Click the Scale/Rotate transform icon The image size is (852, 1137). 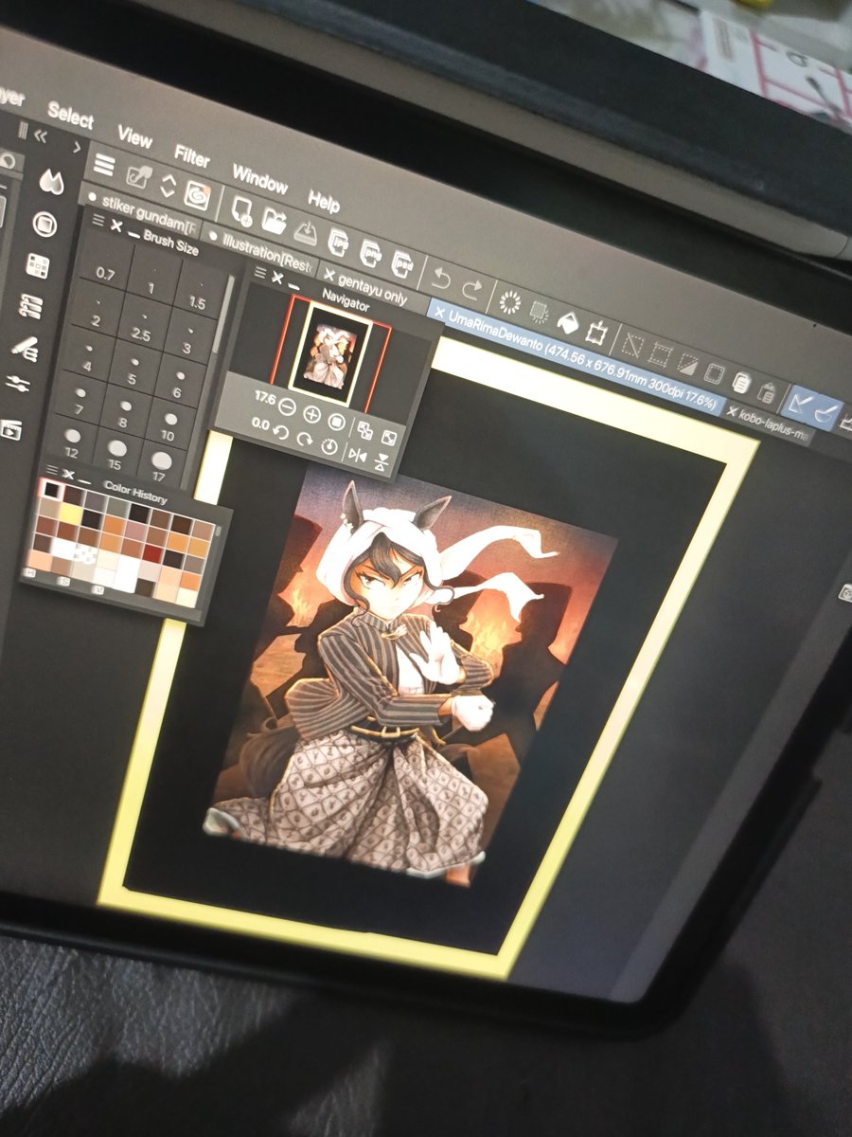[596, 332]
